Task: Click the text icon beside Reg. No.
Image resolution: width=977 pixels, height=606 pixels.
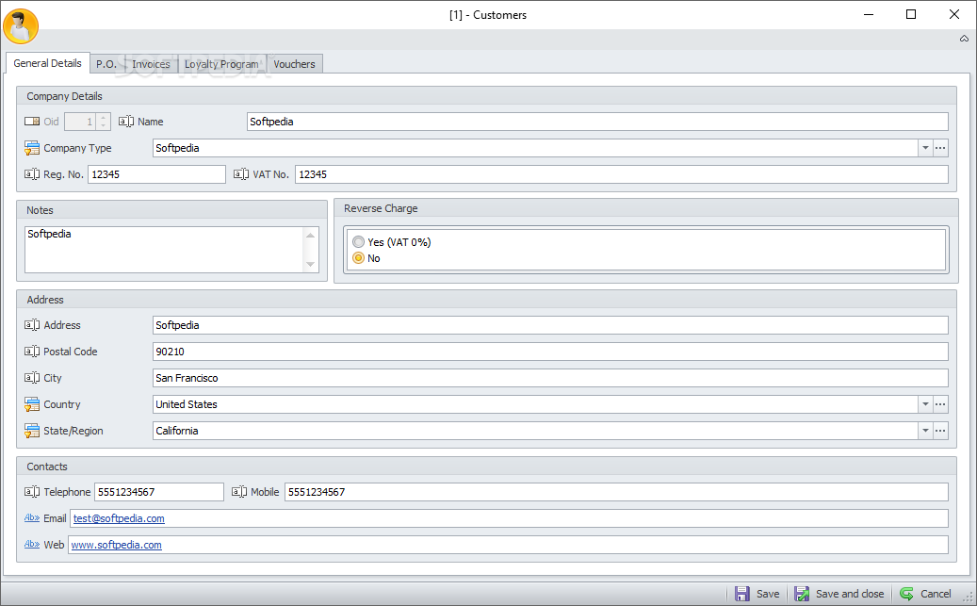Action: point(32,174)
